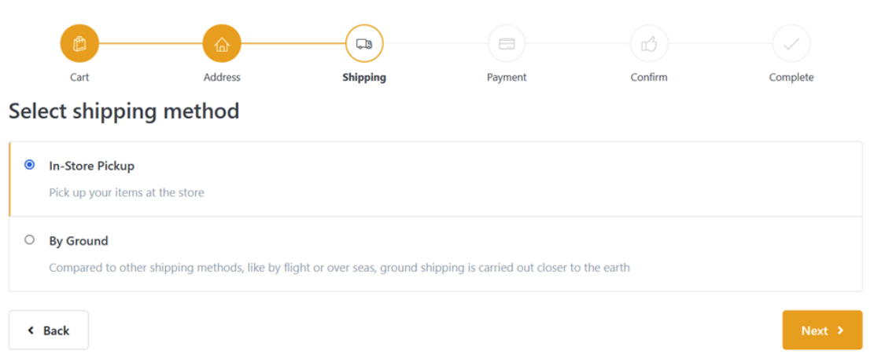Go to the Address step label
This screenshot has width=874, height=362.
pyautogui.click(x=222, y=78)
